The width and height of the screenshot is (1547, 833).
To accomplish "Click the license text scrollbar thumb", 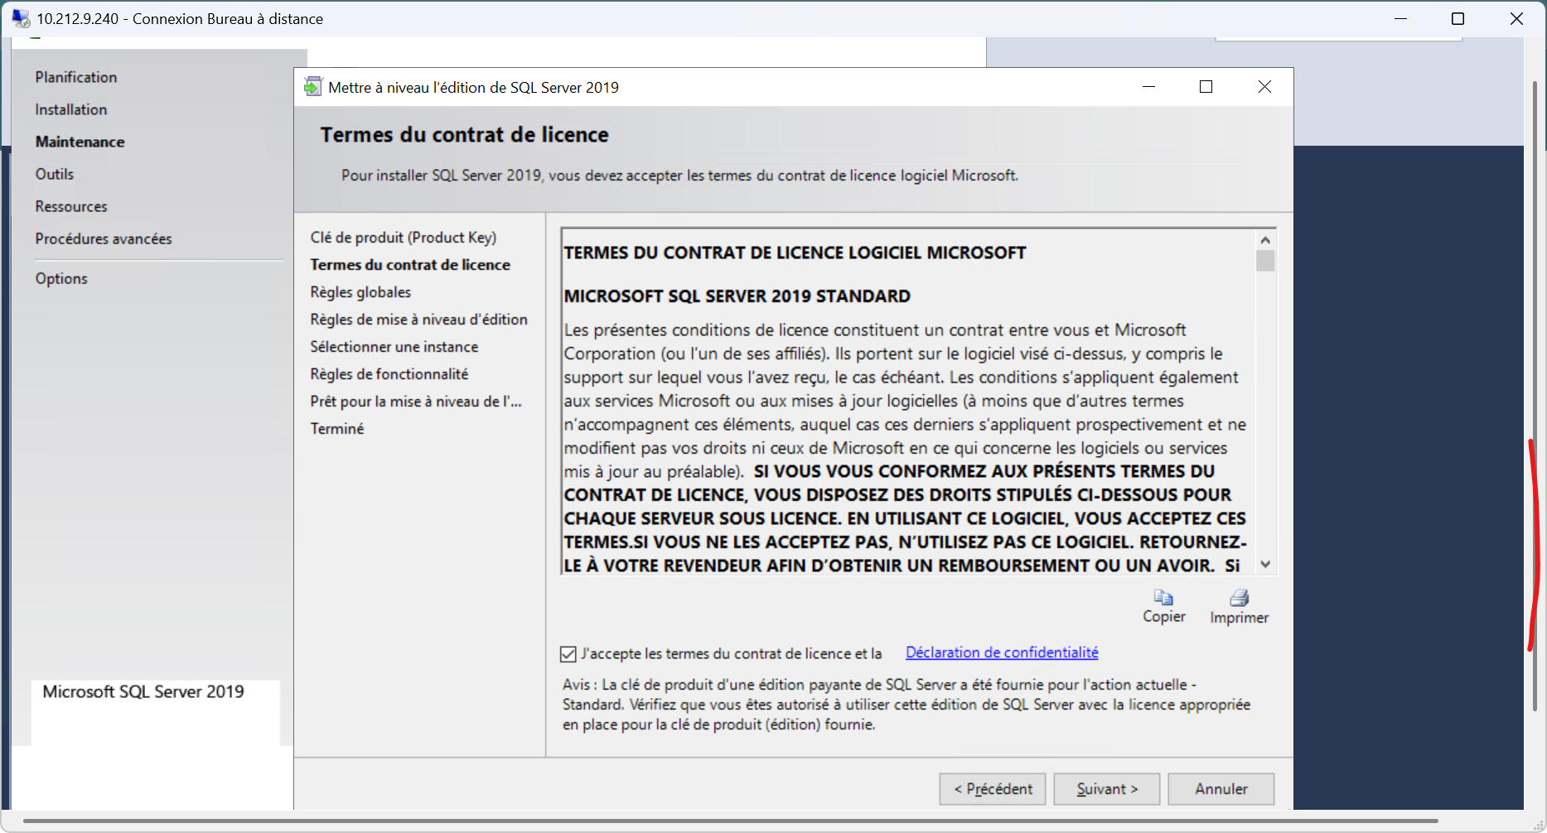I will [1265, 261].
